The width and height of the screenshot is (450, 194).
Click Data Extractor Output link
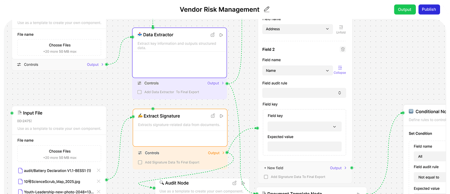pos(216,83)
